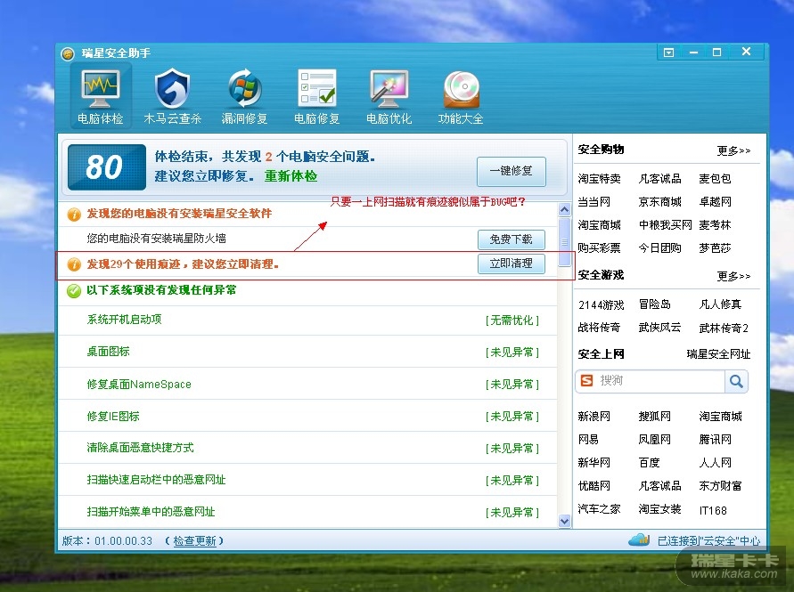Open the 腾讯网 link
Viewport: 794px width, 592px height.
tap(715, 439)
